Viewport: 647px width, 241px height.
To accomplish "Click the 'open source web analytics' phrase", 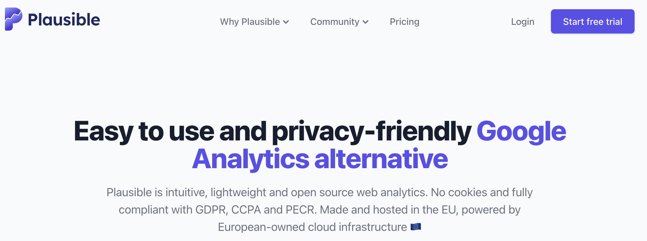I will pos(359,192).
